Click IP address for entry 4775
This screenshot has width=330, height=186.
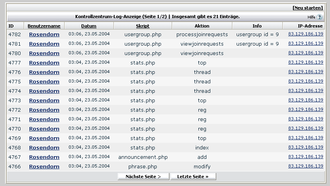pos(306,81)
